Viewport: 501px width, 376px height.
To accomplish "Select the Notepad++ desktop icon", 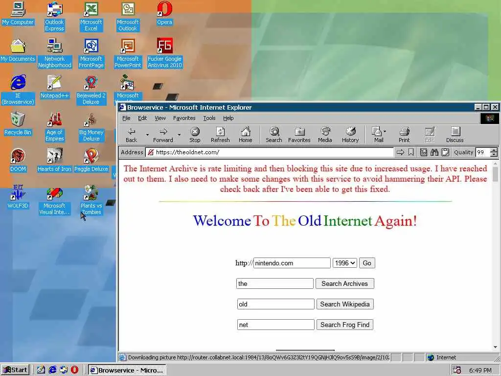I will (55, 87).
